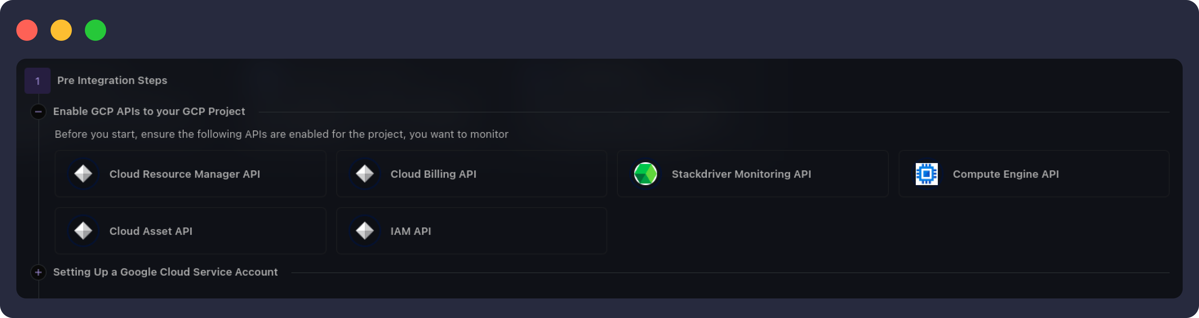
Task: Click the Enable GCP APIs section title
Action: 149,111
